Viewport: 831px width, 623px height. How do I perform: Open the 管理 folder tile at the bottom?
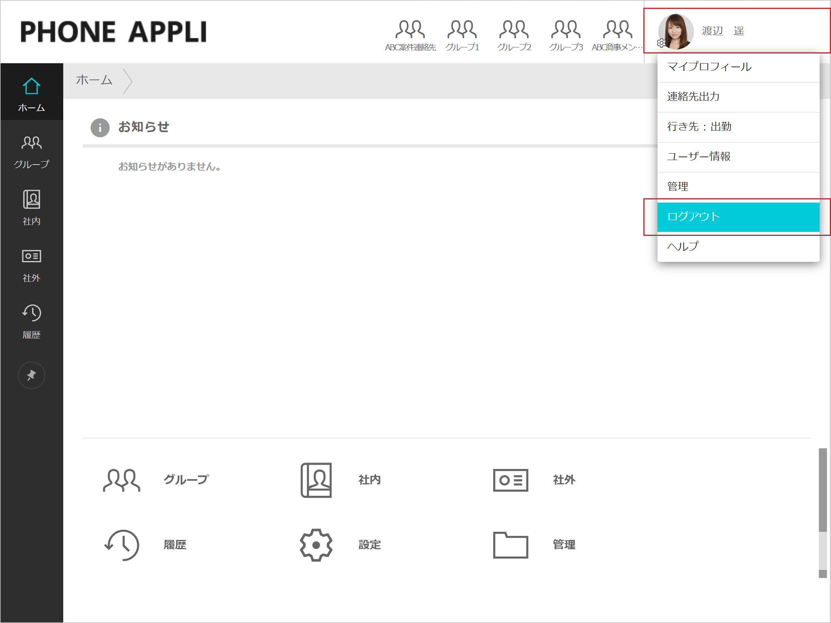[x=510, y=545]
